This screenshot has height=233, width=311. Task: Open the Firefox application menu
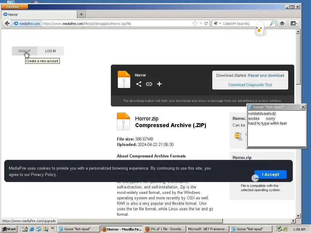click(15, 7)
